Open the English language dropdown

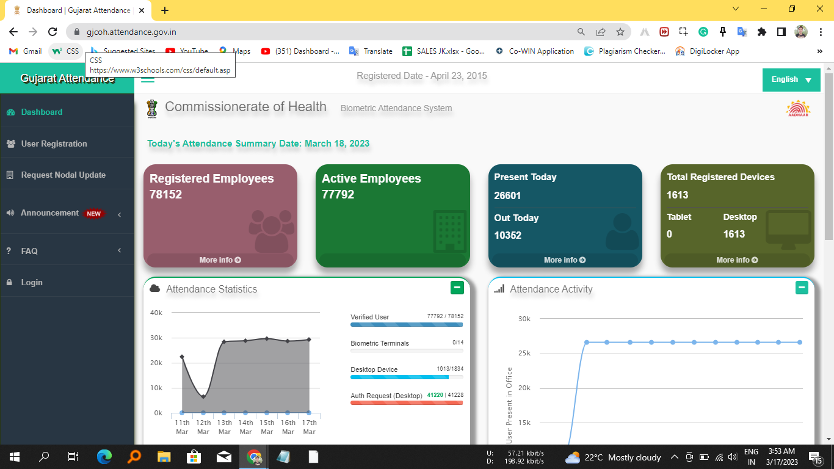point(791,80)
